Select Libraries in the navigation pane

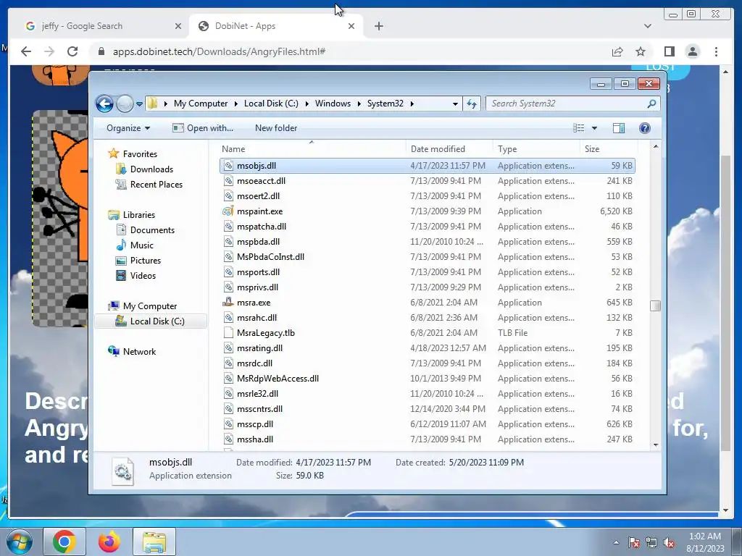click(x=138, y=214)
